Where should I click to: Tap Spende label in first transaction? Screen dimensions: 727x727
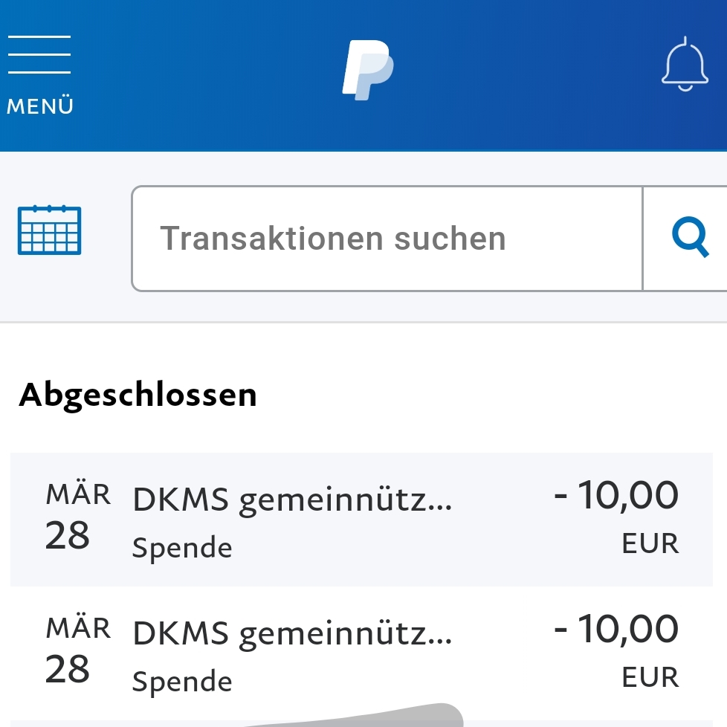click(x=181, y=548)
